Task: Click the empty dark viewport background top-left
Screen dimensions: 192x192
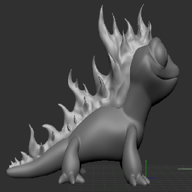Action: point(32,32)
